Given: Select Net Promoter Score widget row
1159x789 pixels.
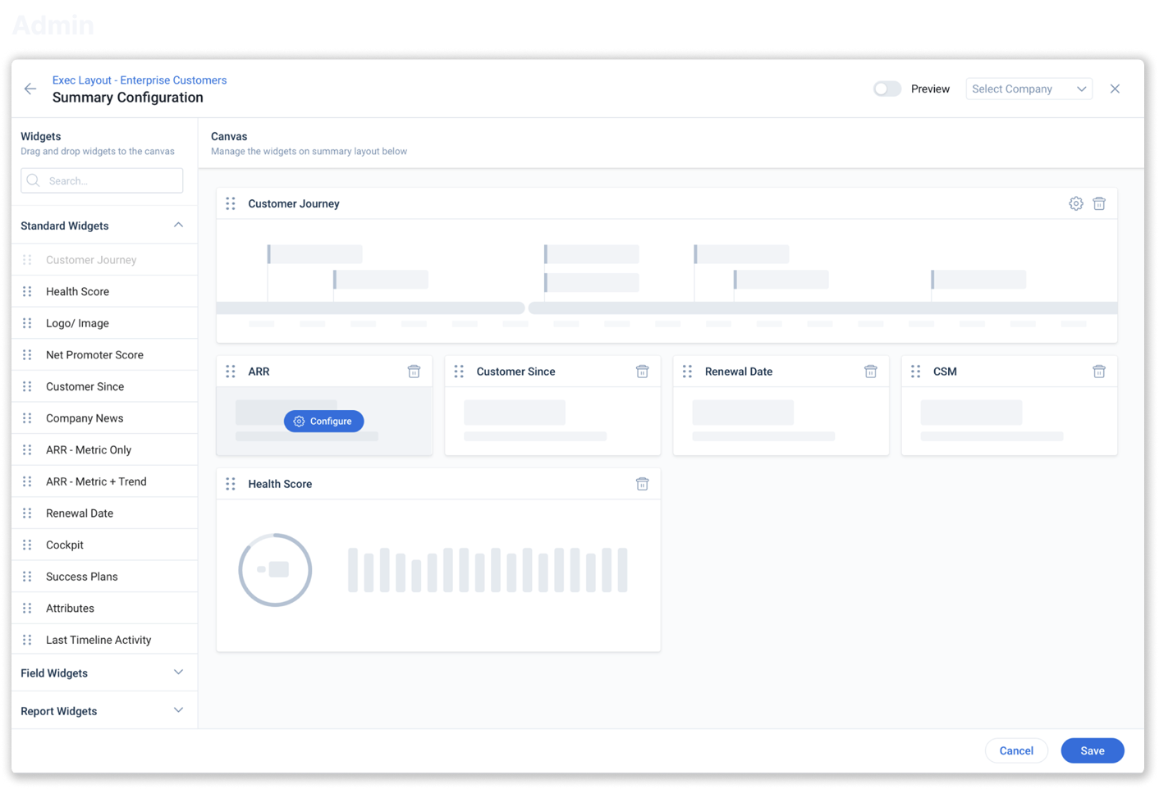Looking at the screenshot, I should [104, 355].
